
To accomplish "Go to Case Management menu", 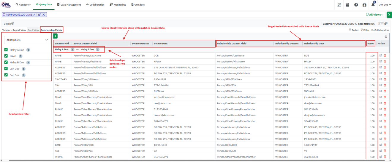I will (x=69, y=5).
